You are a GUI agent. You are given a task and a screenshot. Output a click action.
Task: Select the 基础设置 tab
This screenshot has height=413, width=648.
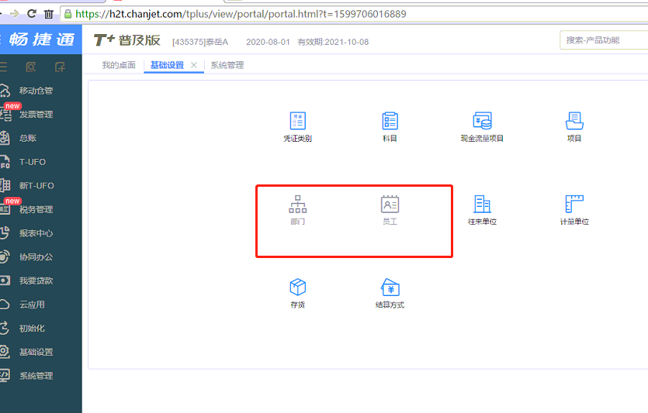point(167,65)
